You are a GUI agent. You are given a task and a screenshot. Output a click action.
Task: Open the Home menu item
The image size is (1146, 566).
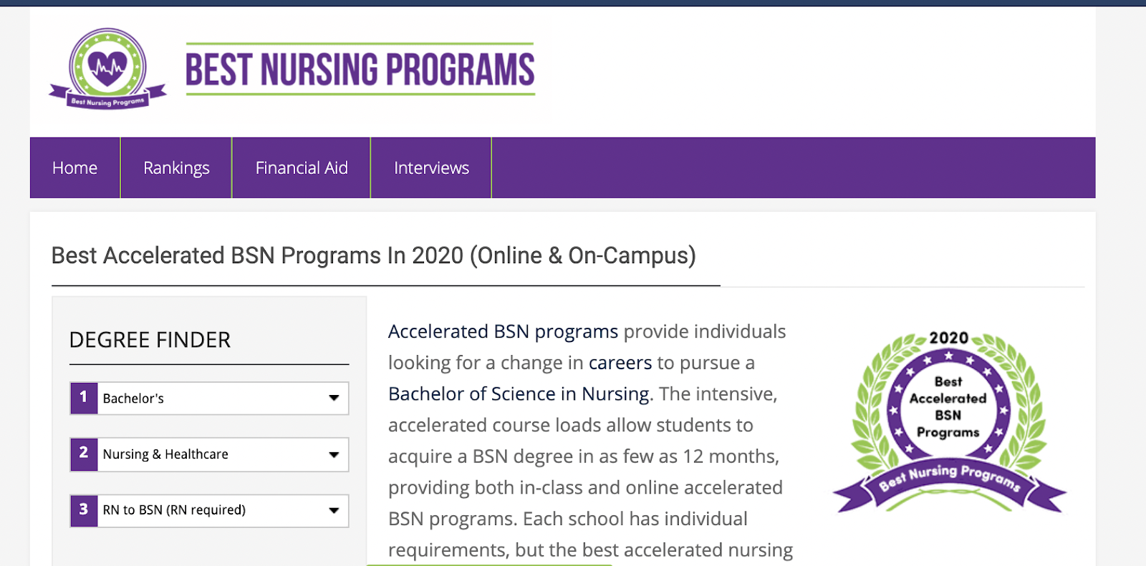click(x=75, y=168)
